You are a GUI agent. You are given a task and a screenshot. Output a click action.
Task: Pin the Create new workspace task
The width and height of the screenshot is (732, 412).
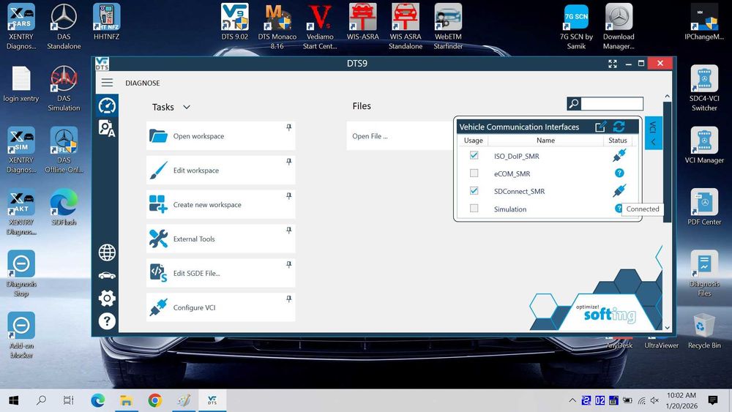288,196
